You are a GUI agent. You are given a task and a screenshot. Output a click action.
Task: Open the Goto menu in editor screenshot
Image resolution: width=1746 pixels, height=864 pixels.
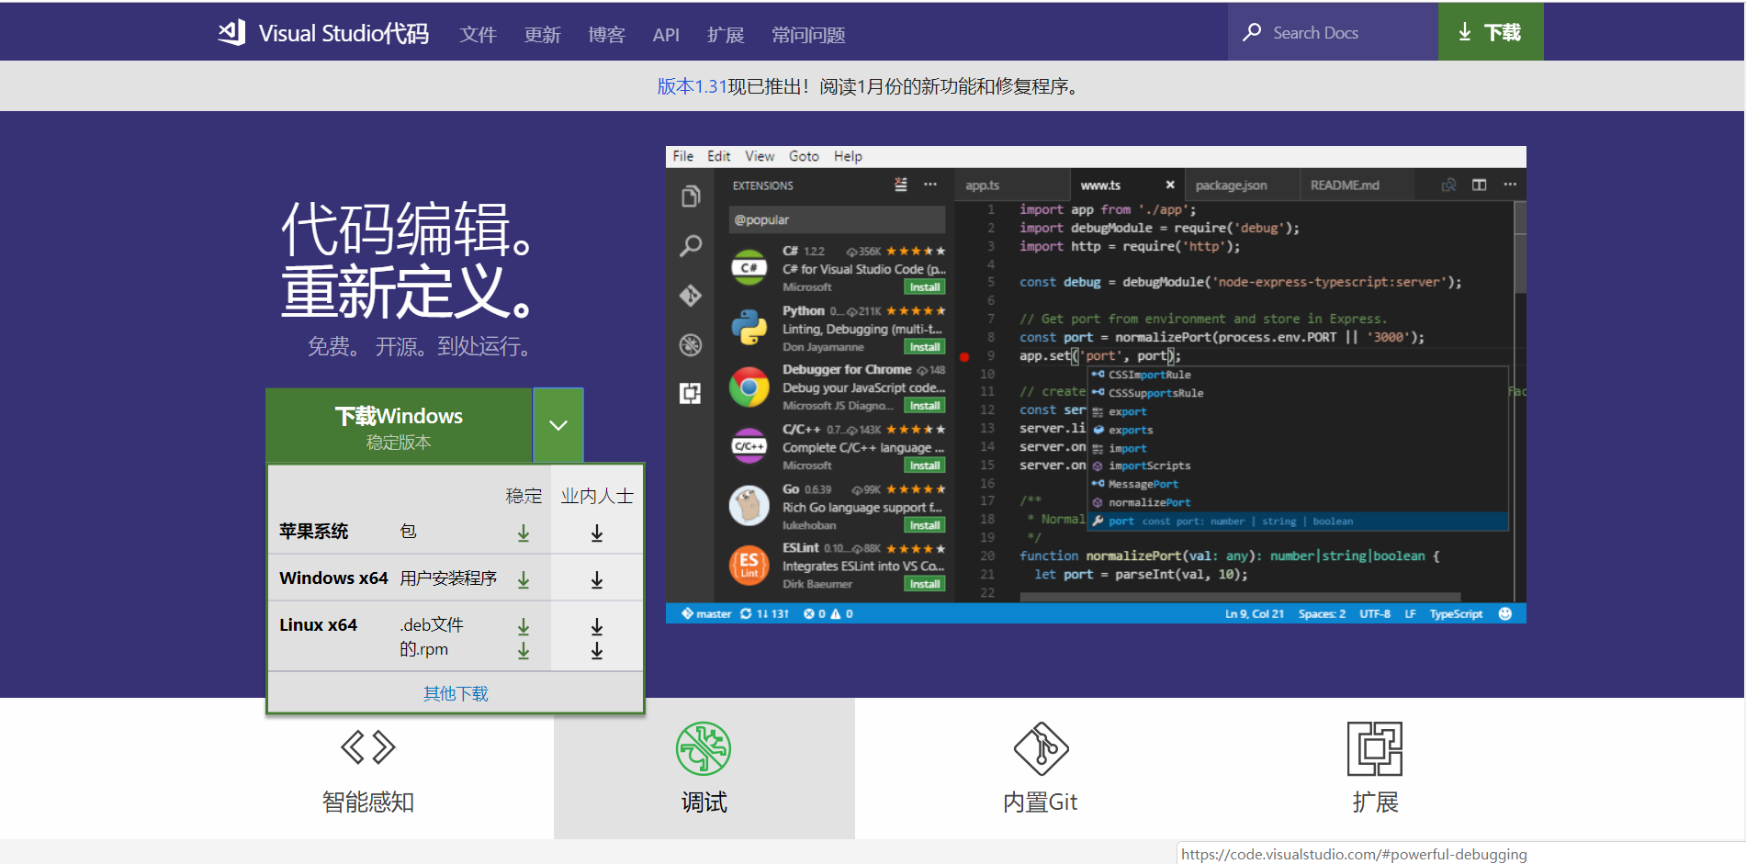[804, 156]
